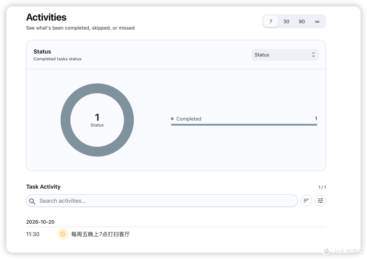The height and width of the screenshot is (259, 367).
Task: Click the Completed tasks status subtitle
Action: (x=57, y=59)
